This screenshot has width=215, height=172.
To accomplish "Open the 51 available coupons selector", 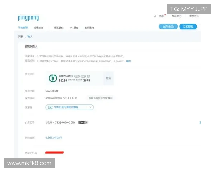I will pos(70,107).
